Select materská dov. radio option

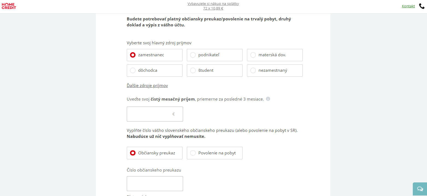[275, 55]
